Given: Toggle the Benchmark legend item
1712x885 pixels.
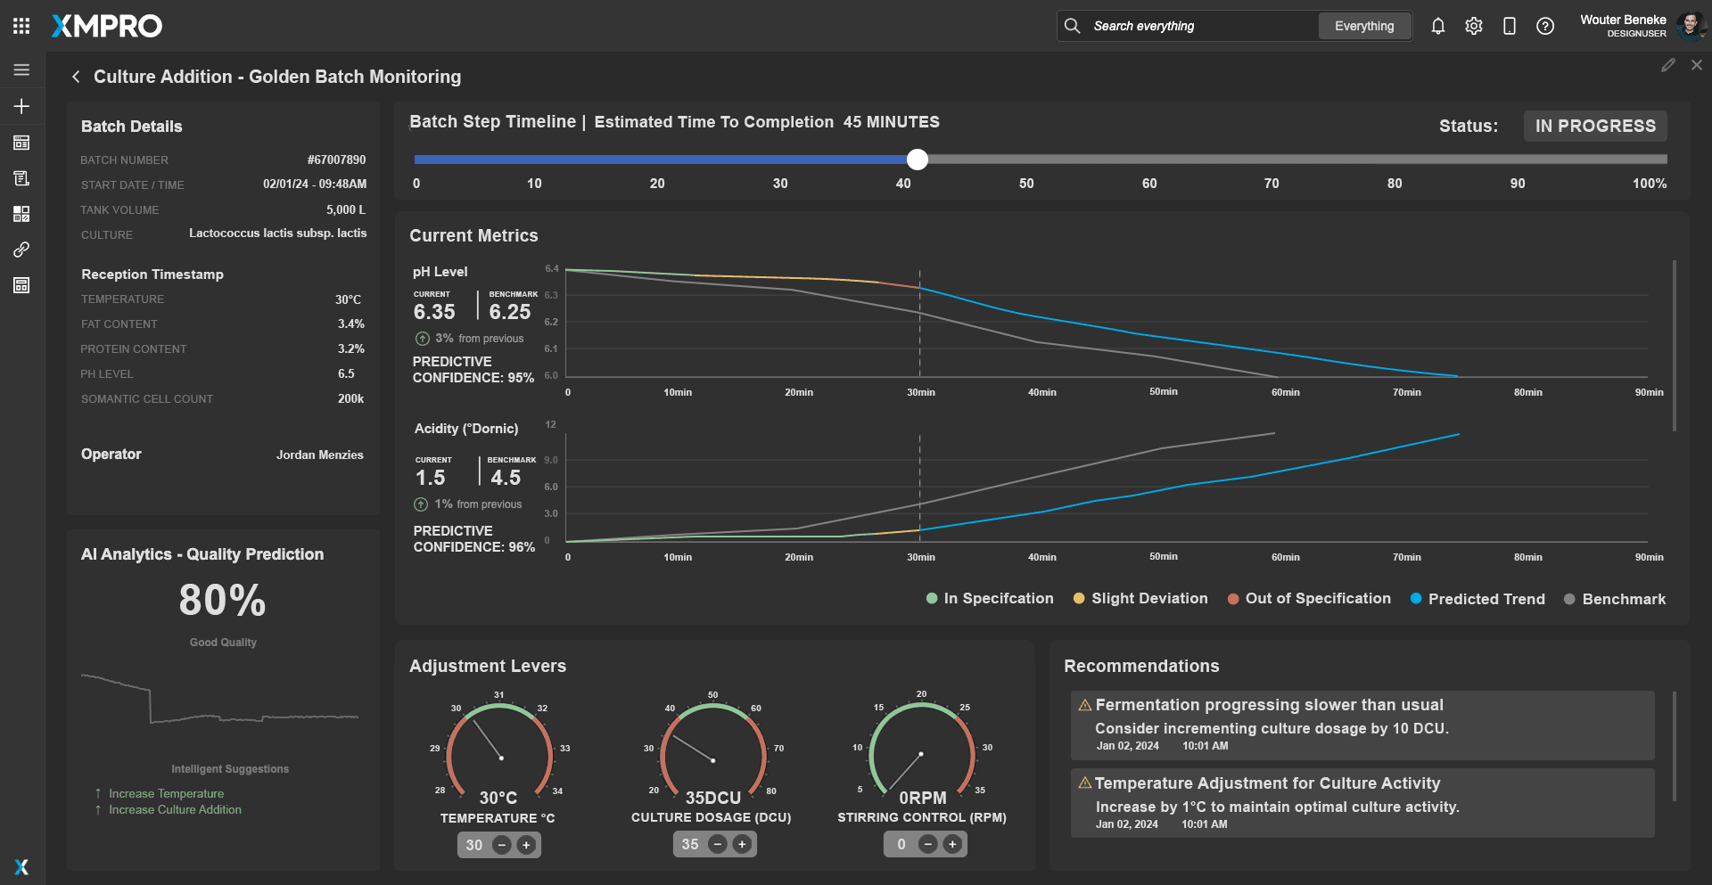Looking at the screenshot, I should click(1614, 599).
